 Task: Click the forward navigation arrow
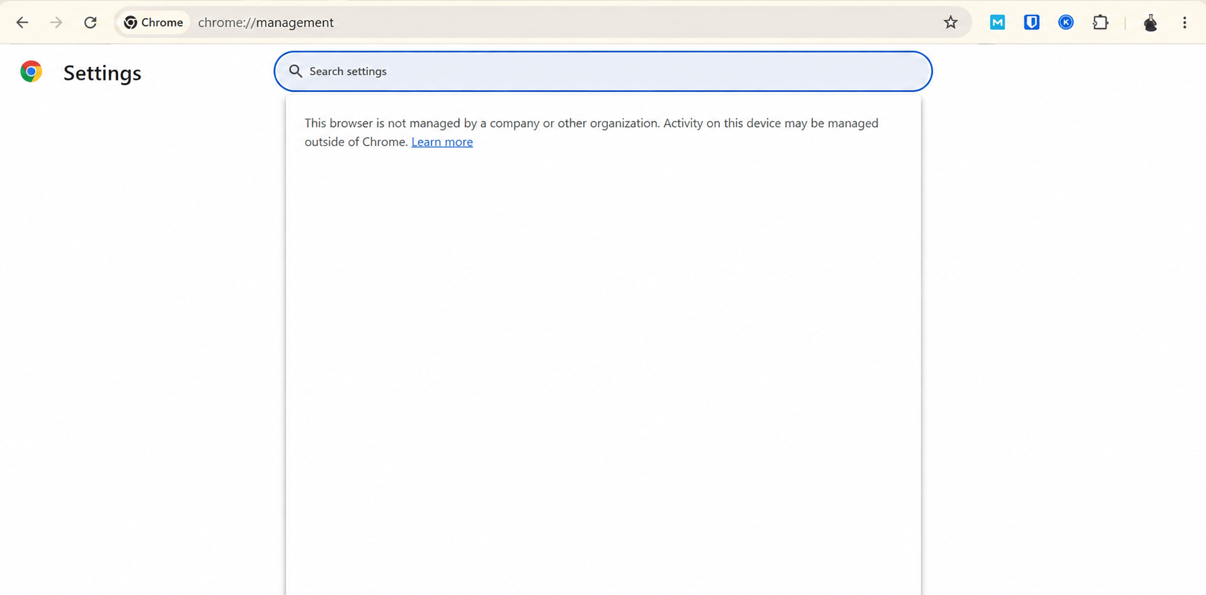coord(56,22)
